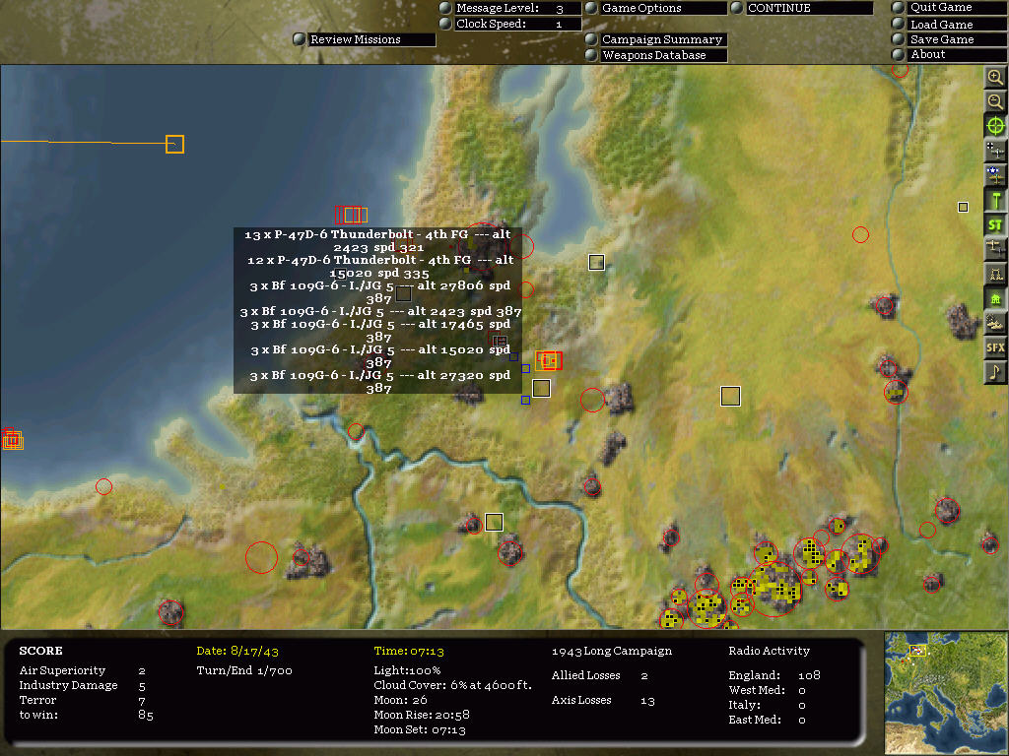The height and width of the screenshot is (756, 1009).
Task: Click the airfield square below red-orange squares
Action: (x=541, y=388)
